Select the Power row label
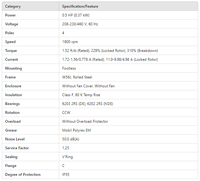 point(10,15)
